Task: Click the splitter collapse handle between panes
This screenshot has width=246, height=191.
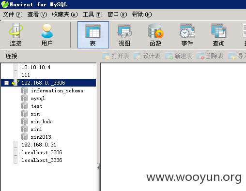Action: click(98, 168)
